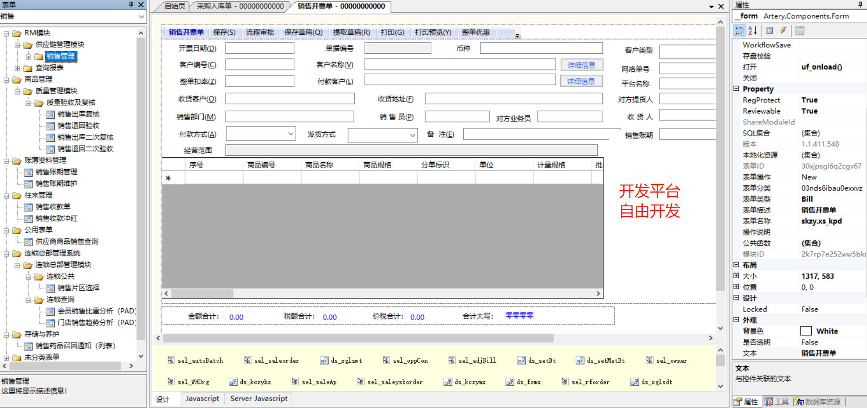Switch to the 起始页 tab
867x408 pixels.
175,6
